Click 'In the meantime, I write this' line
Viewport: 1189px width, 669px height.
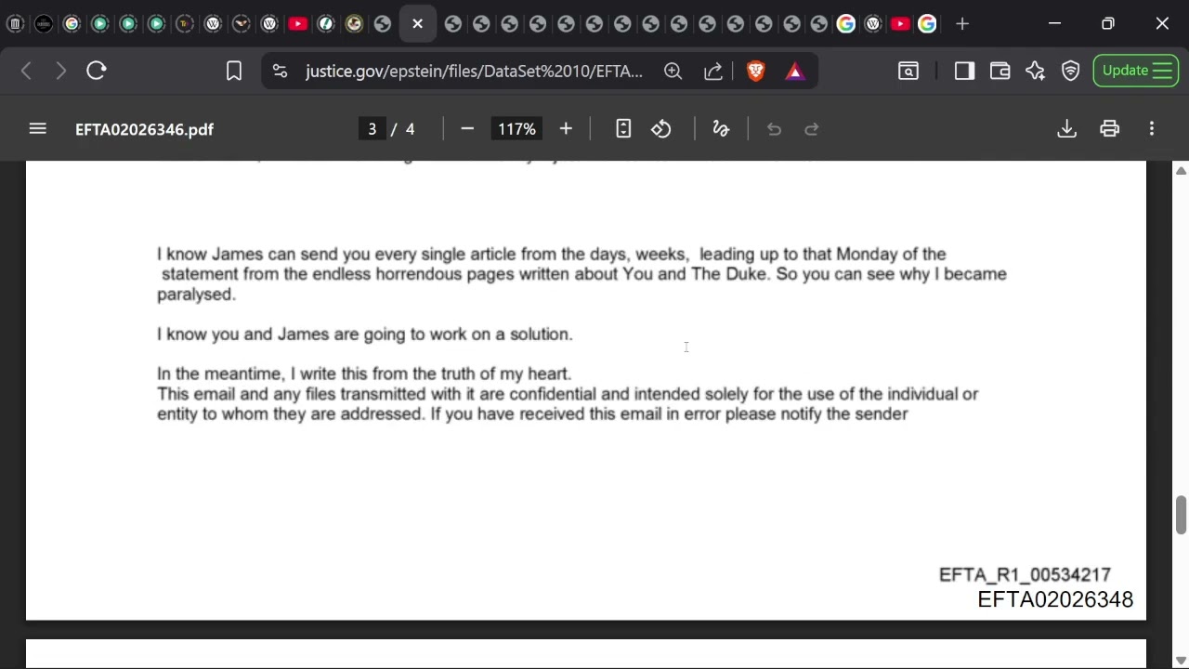click(x=364, y=374)
